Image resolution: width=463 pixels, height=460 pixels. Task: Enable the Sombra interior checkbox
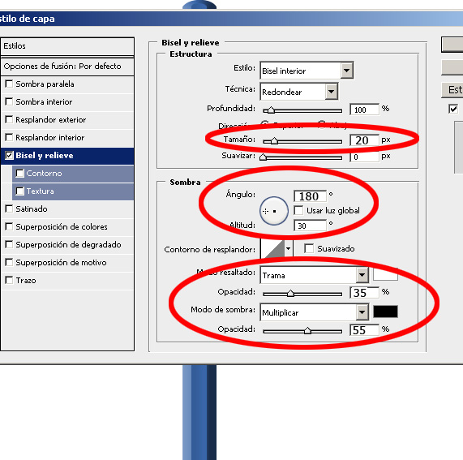(x=9, y=101)
